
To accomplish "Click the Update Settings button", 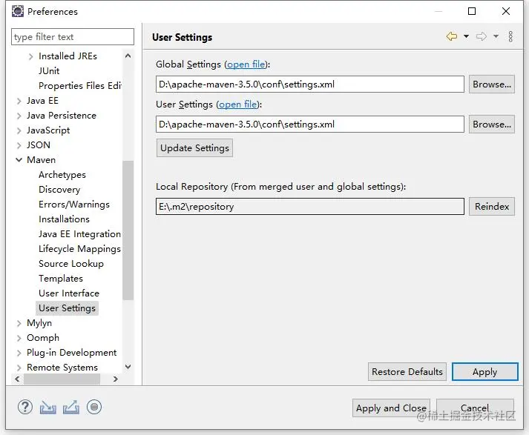I will (x=194, y=148).
